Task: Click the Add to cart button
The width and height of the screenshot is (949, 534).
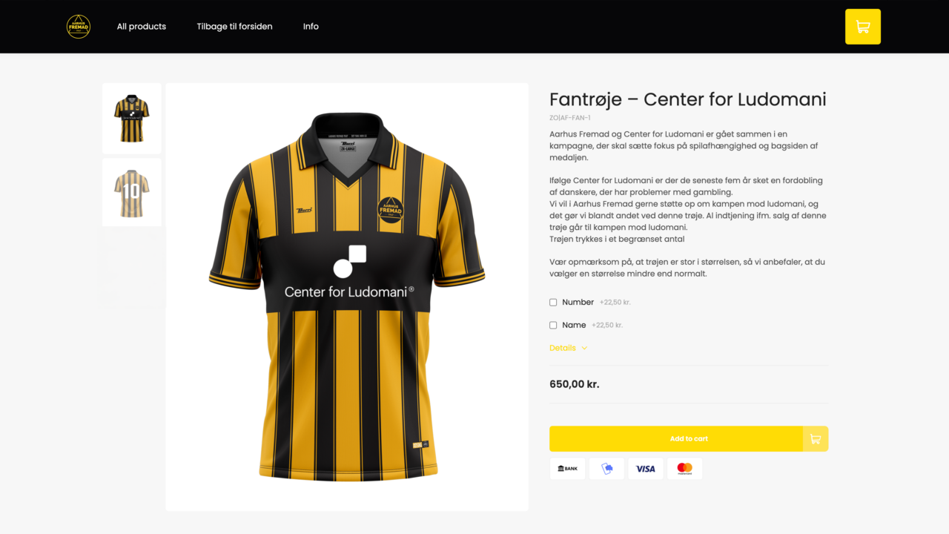Action: (676, 439)
